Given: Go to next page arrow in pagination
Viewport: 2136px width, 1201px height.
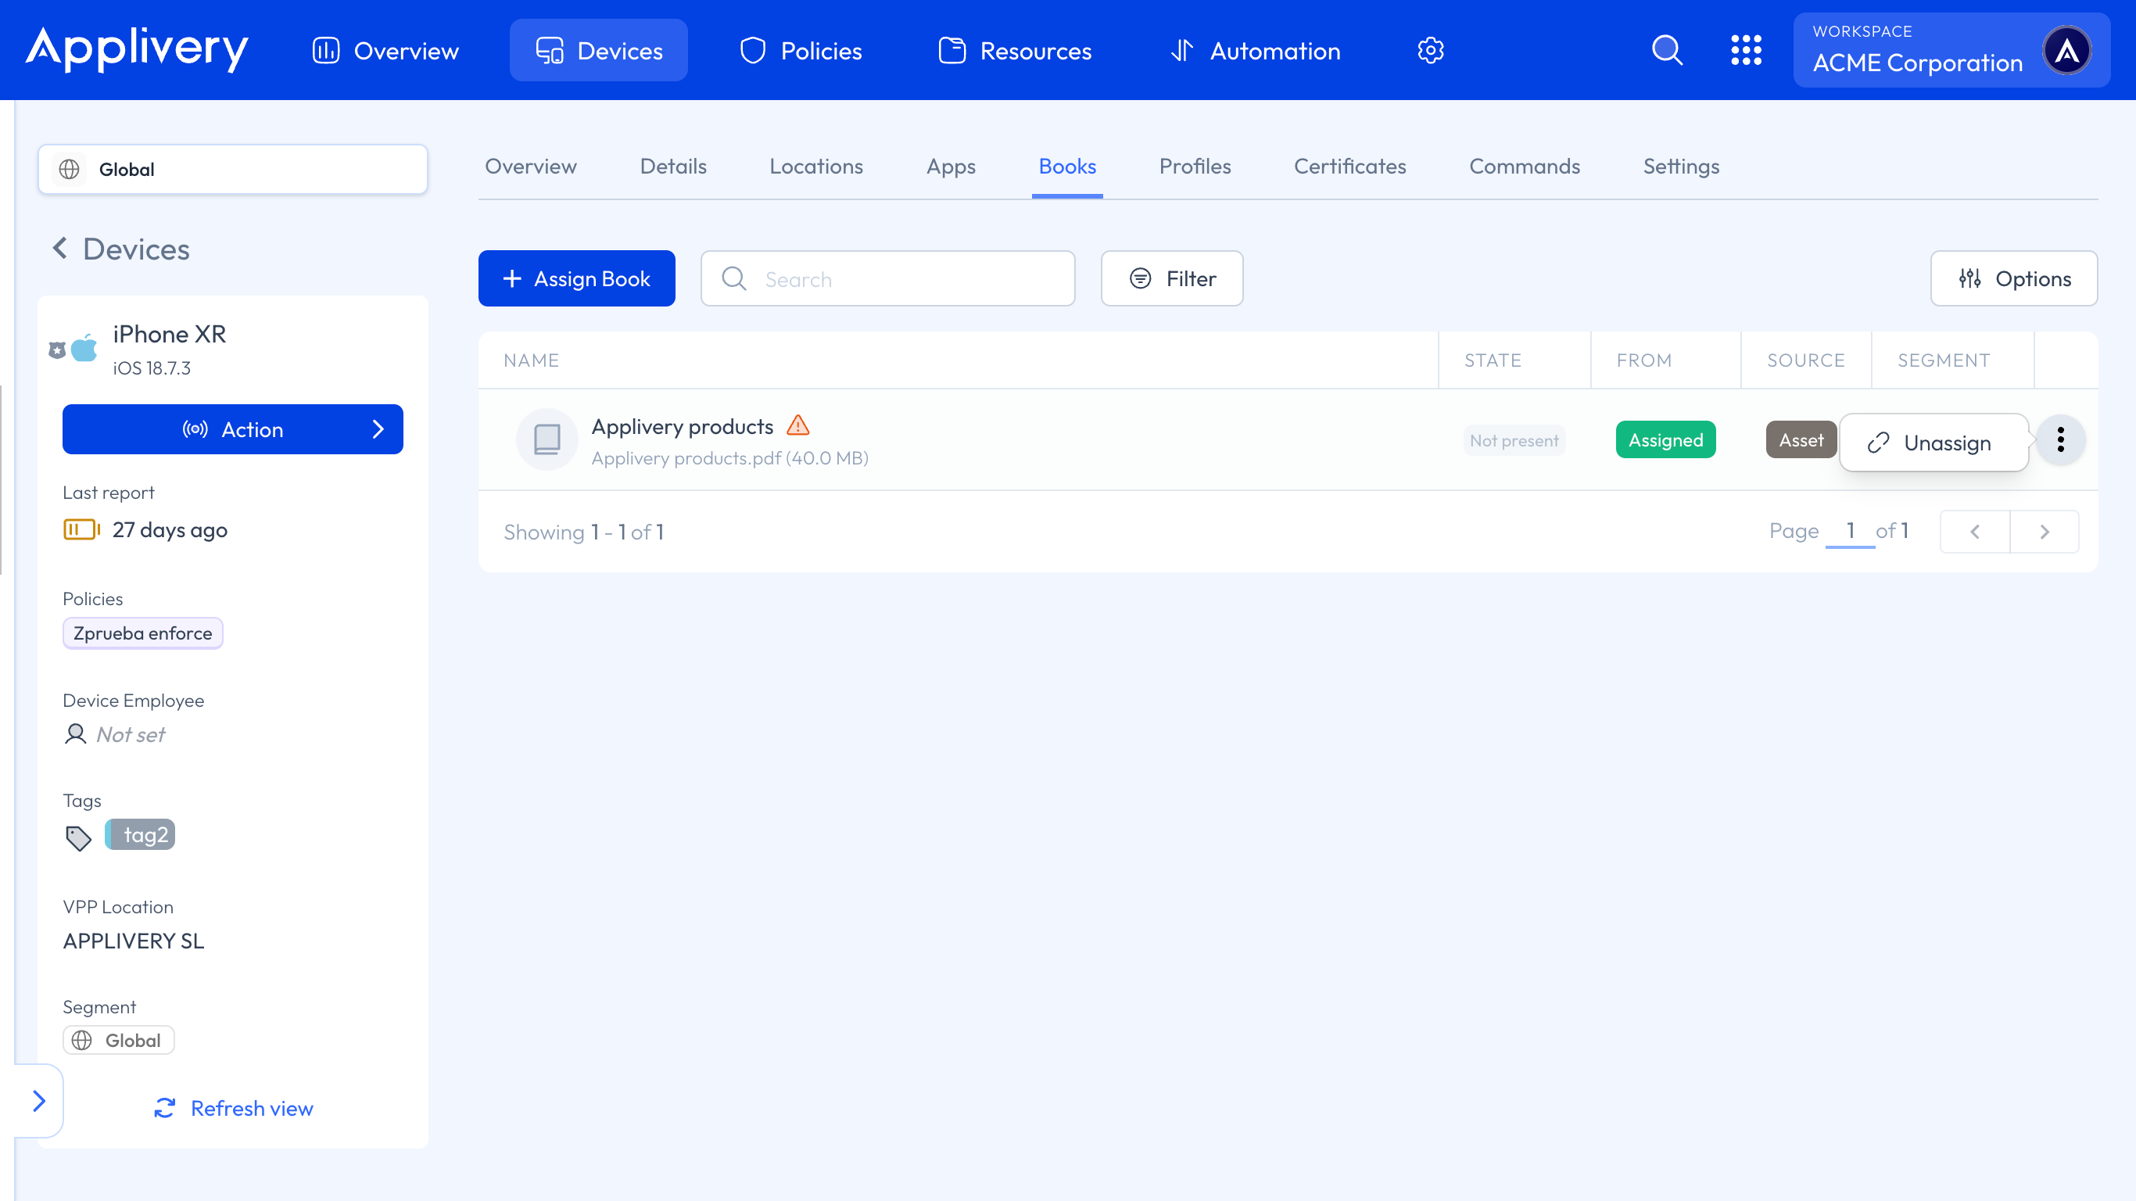Looking at the screenshot, I should pyautogui.click(x=2044, y=532).
